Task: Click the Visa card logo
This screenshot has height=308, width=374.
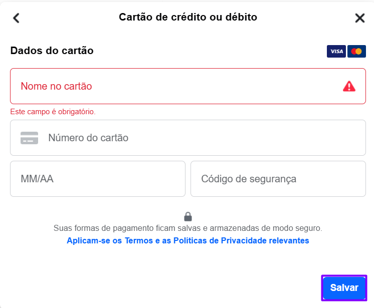Action: 336,51
